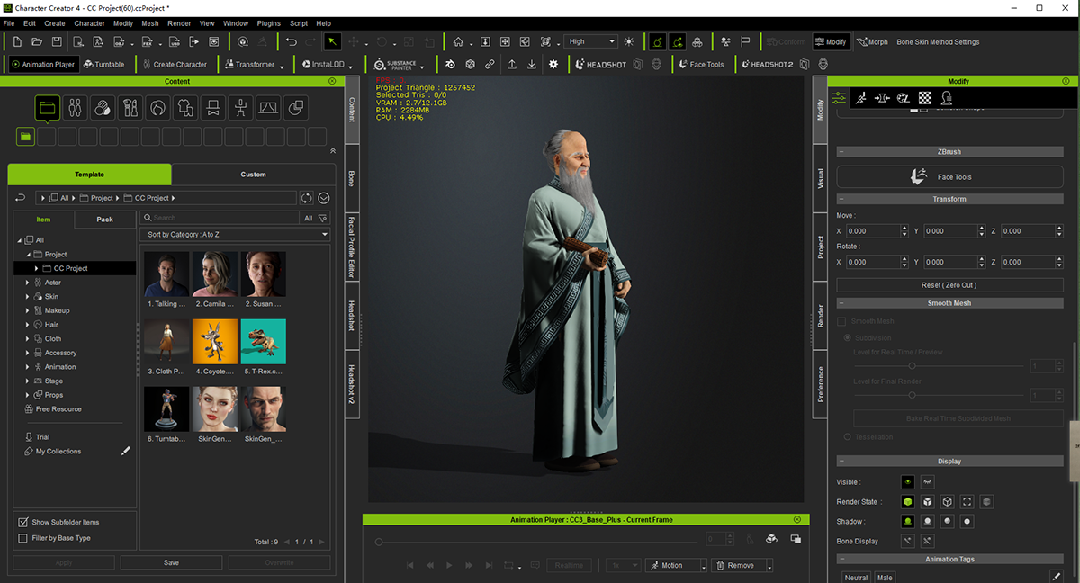Select the Tessellation radio button
Viewport: 1080px width, 583px height.
[848, 436]
